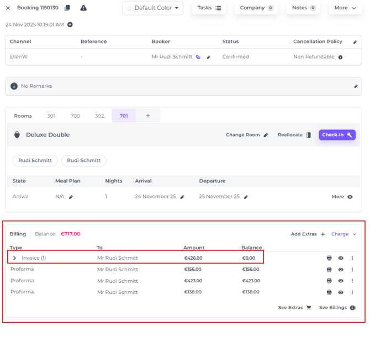Open the Default Color dropdown
370x342 pixels.
click(153, 8)
